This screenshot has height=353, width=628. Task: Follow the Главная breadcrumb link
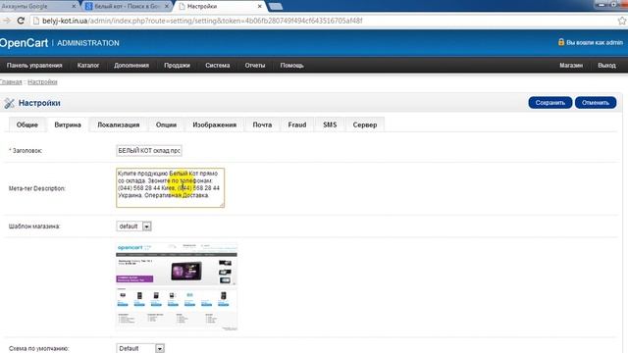coord(11,82)
